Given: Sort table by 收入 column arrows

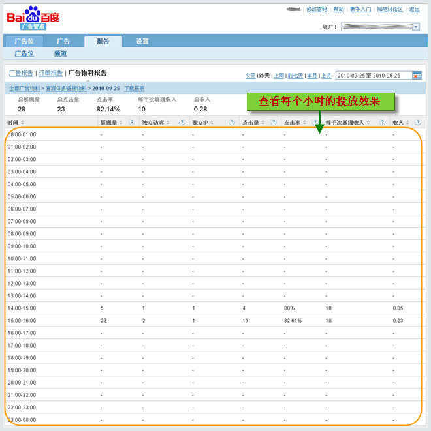Looking at the screenshot, I should pos(407,123).
